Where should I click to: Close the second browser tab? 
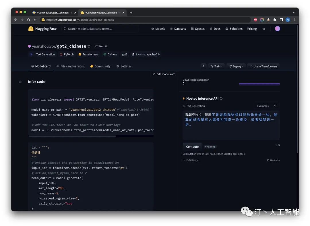point(123,13)
